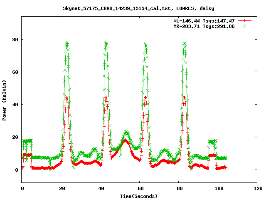The height and width of the screenshot is (200, 266).
Task: Click the x-axis tick label 120
Action: point(258,188)
